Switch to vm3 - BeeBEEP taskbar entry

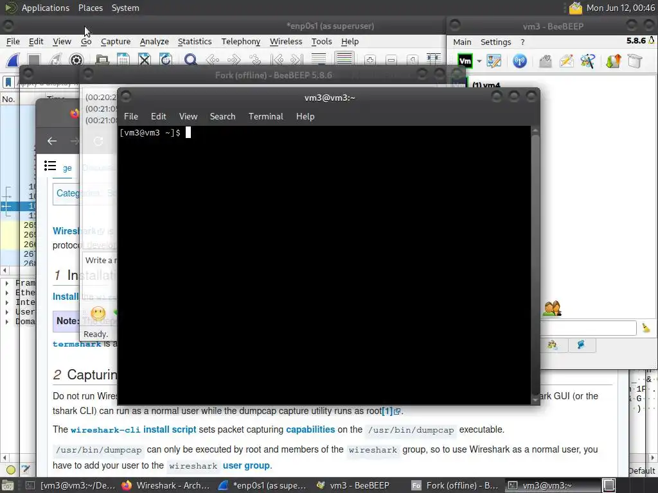[x=354, y=485]
